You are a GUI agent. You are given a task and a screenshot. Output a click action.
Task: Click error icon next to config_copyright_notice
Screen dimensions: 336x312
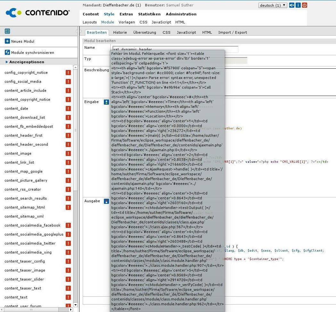tap(68, 73)
